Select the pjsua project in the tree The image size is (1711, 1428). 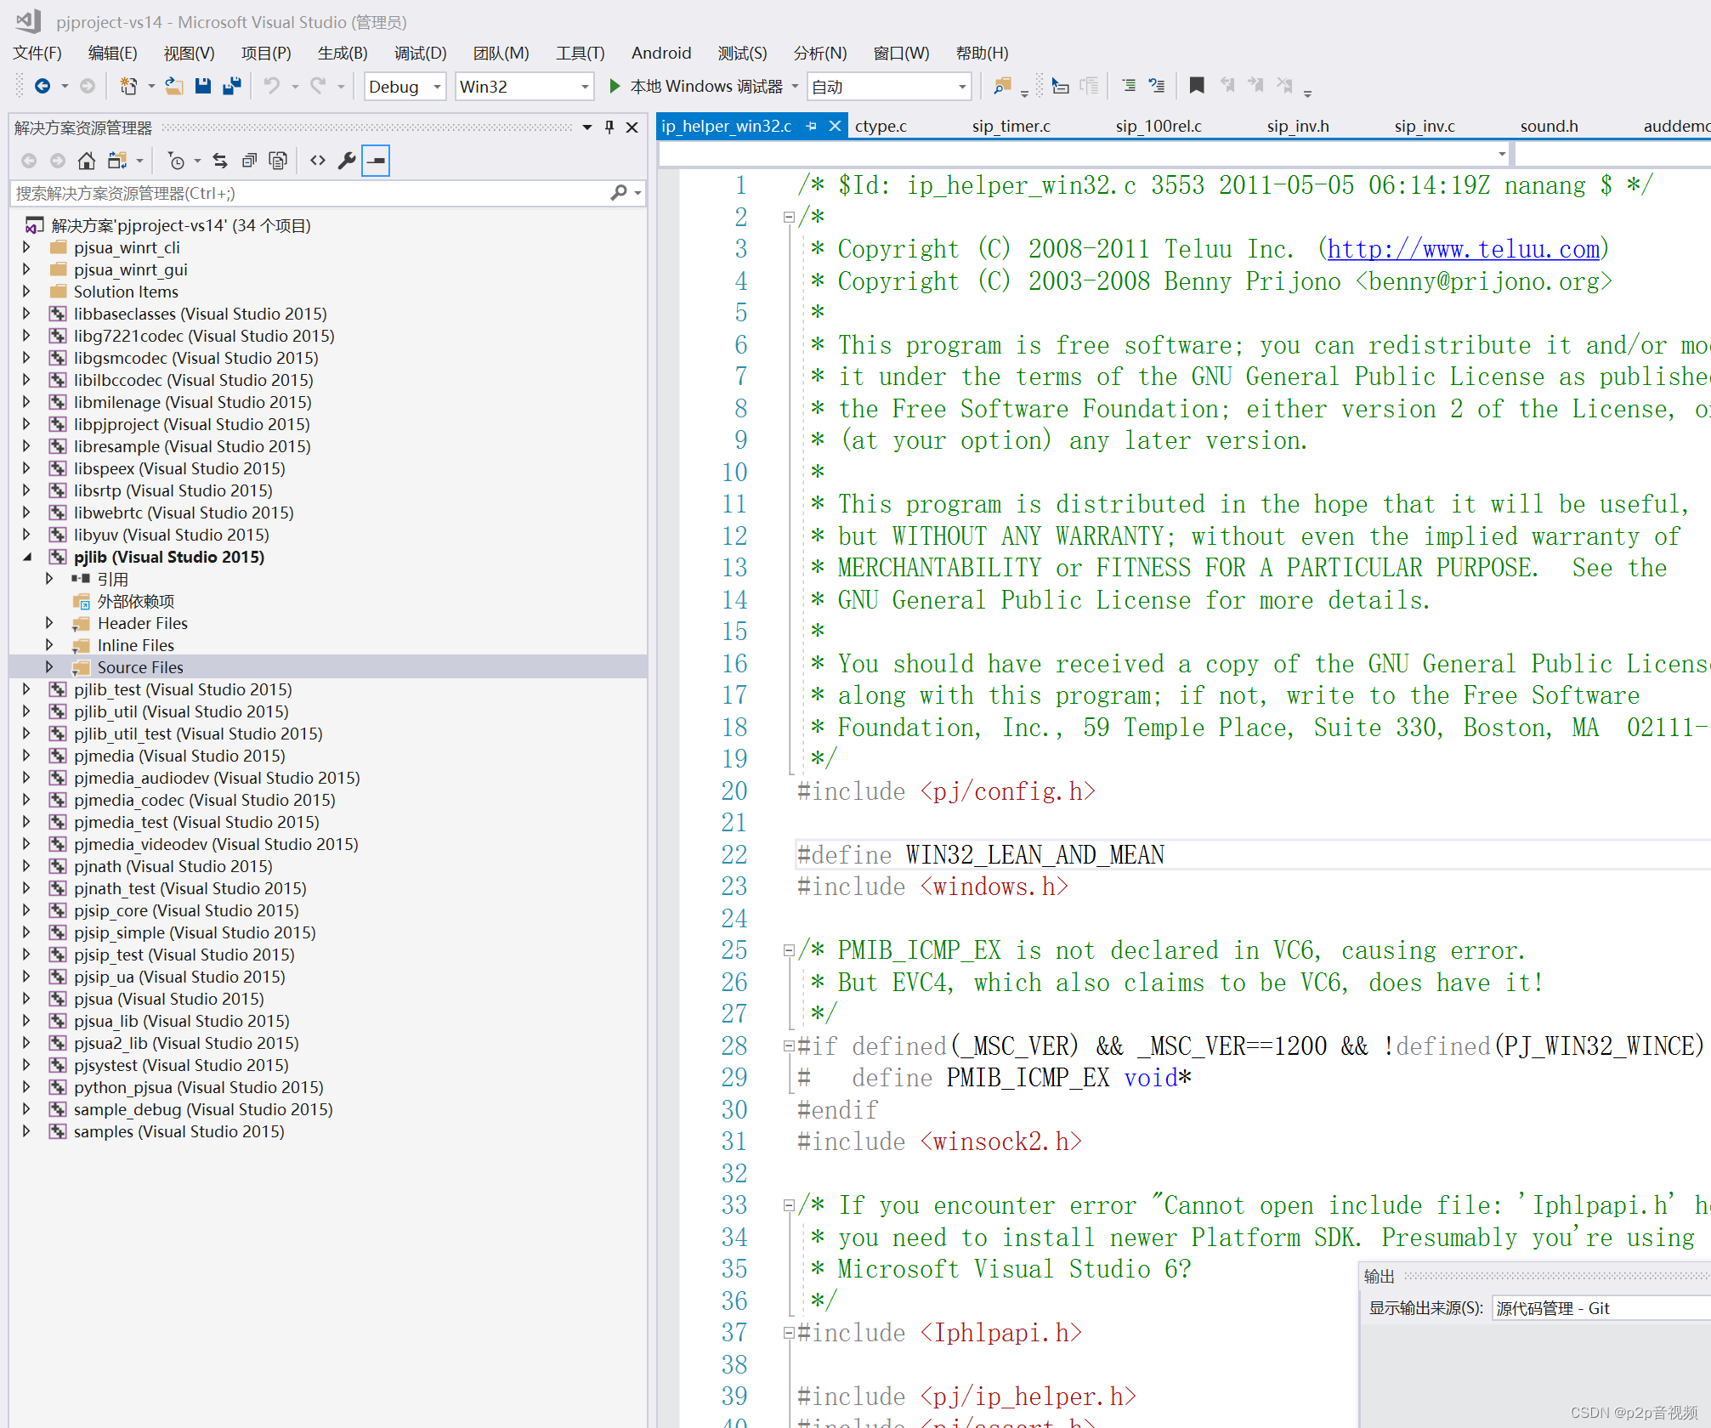168,999
